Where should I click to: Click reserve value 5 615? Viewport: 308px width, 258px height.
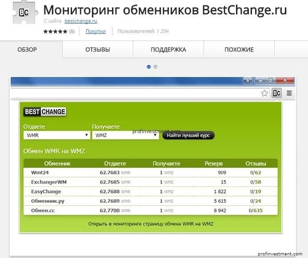click(220, 201)
